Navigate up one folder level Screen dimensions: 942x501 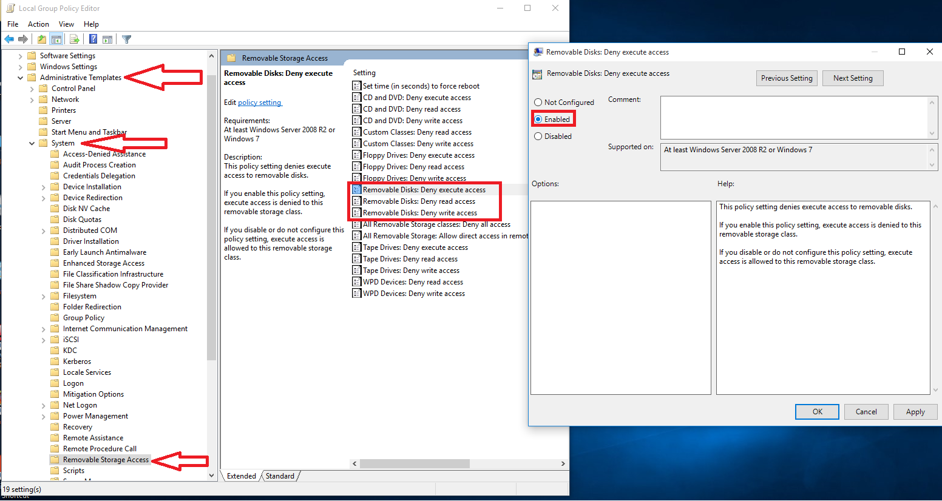[41, 39]
